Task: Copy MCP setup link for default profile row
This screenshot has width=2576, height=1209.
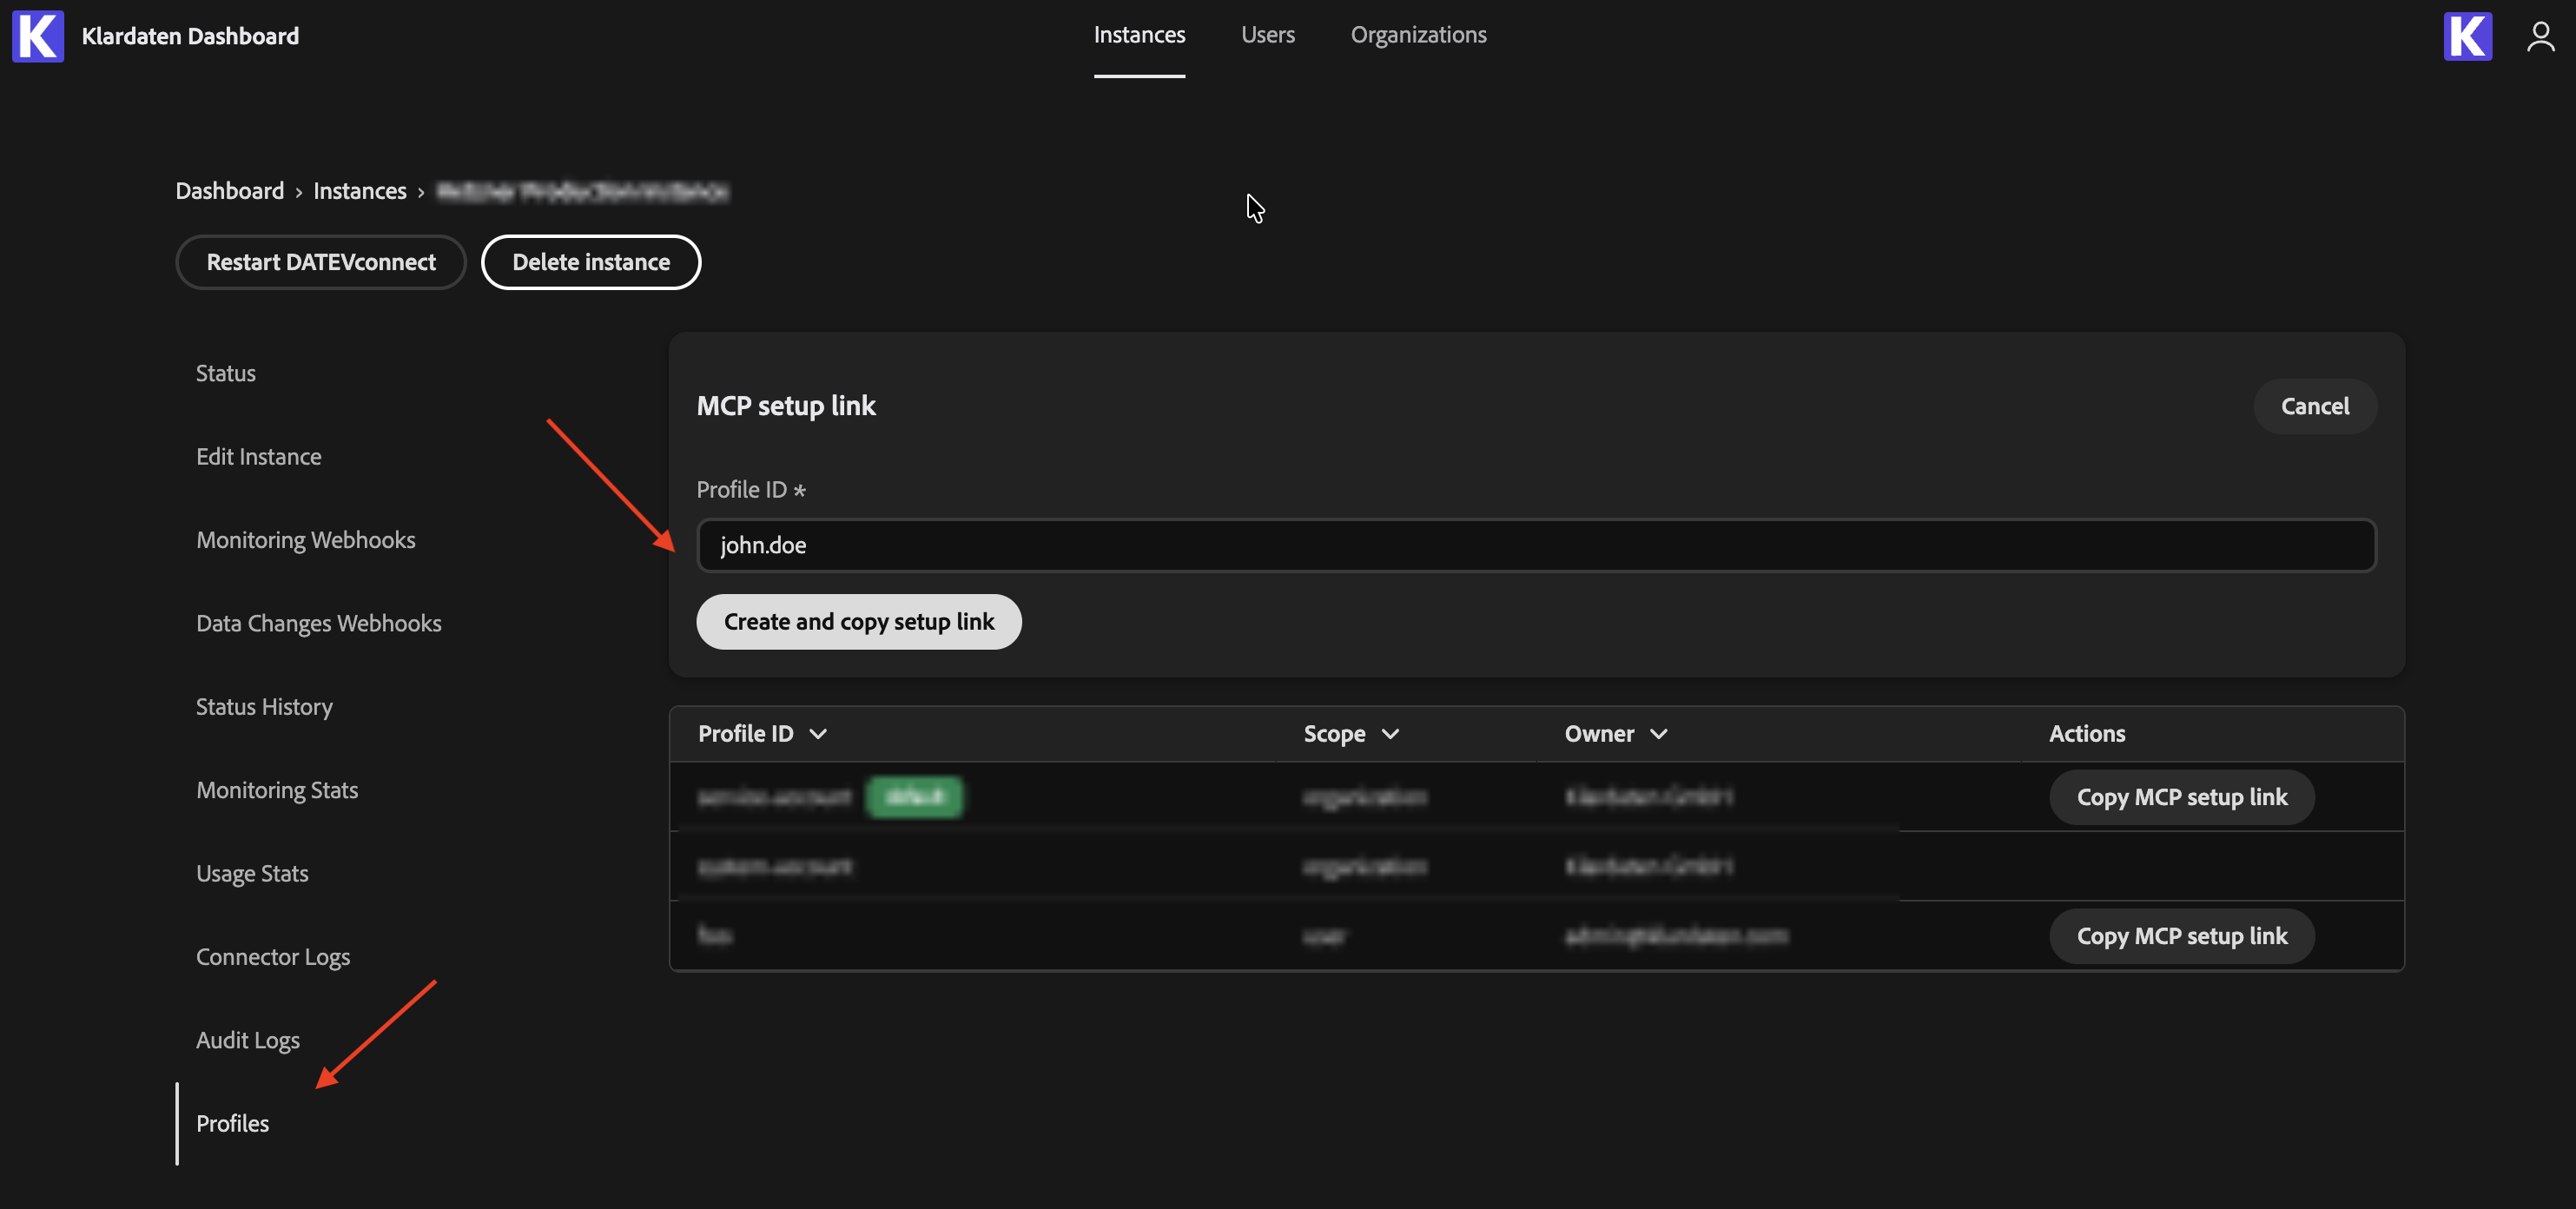Action: [2181, 797]
